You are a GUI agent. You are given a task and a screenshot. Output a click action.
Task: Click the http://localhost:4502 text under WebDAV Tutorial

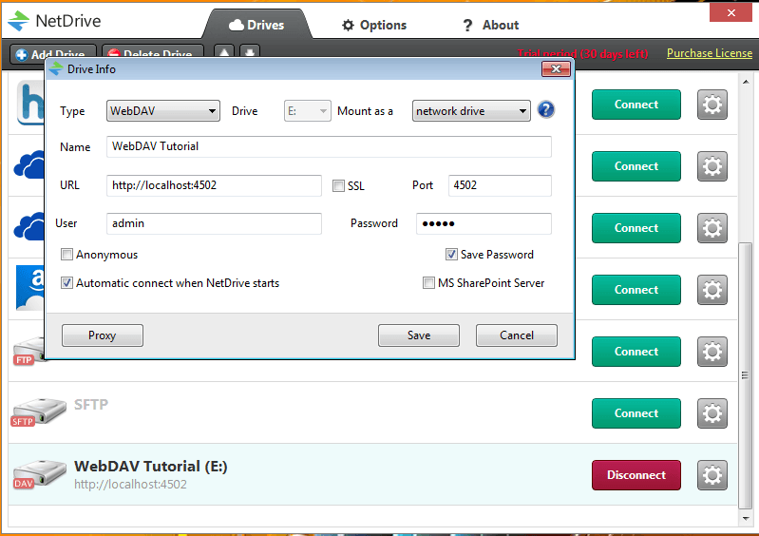[x=130, y=484]
